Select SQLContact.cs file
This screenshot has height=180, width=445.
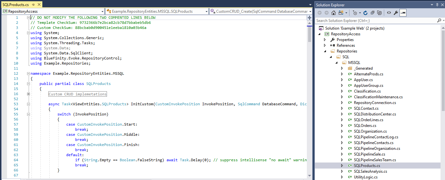coord(366,108)
